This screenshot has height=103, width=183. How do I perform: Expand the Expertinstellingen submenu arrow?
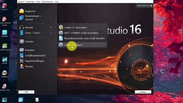click(51, 61)
